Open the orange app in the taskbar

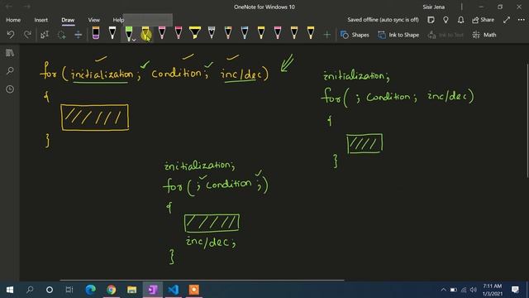(x=193, y=290)
